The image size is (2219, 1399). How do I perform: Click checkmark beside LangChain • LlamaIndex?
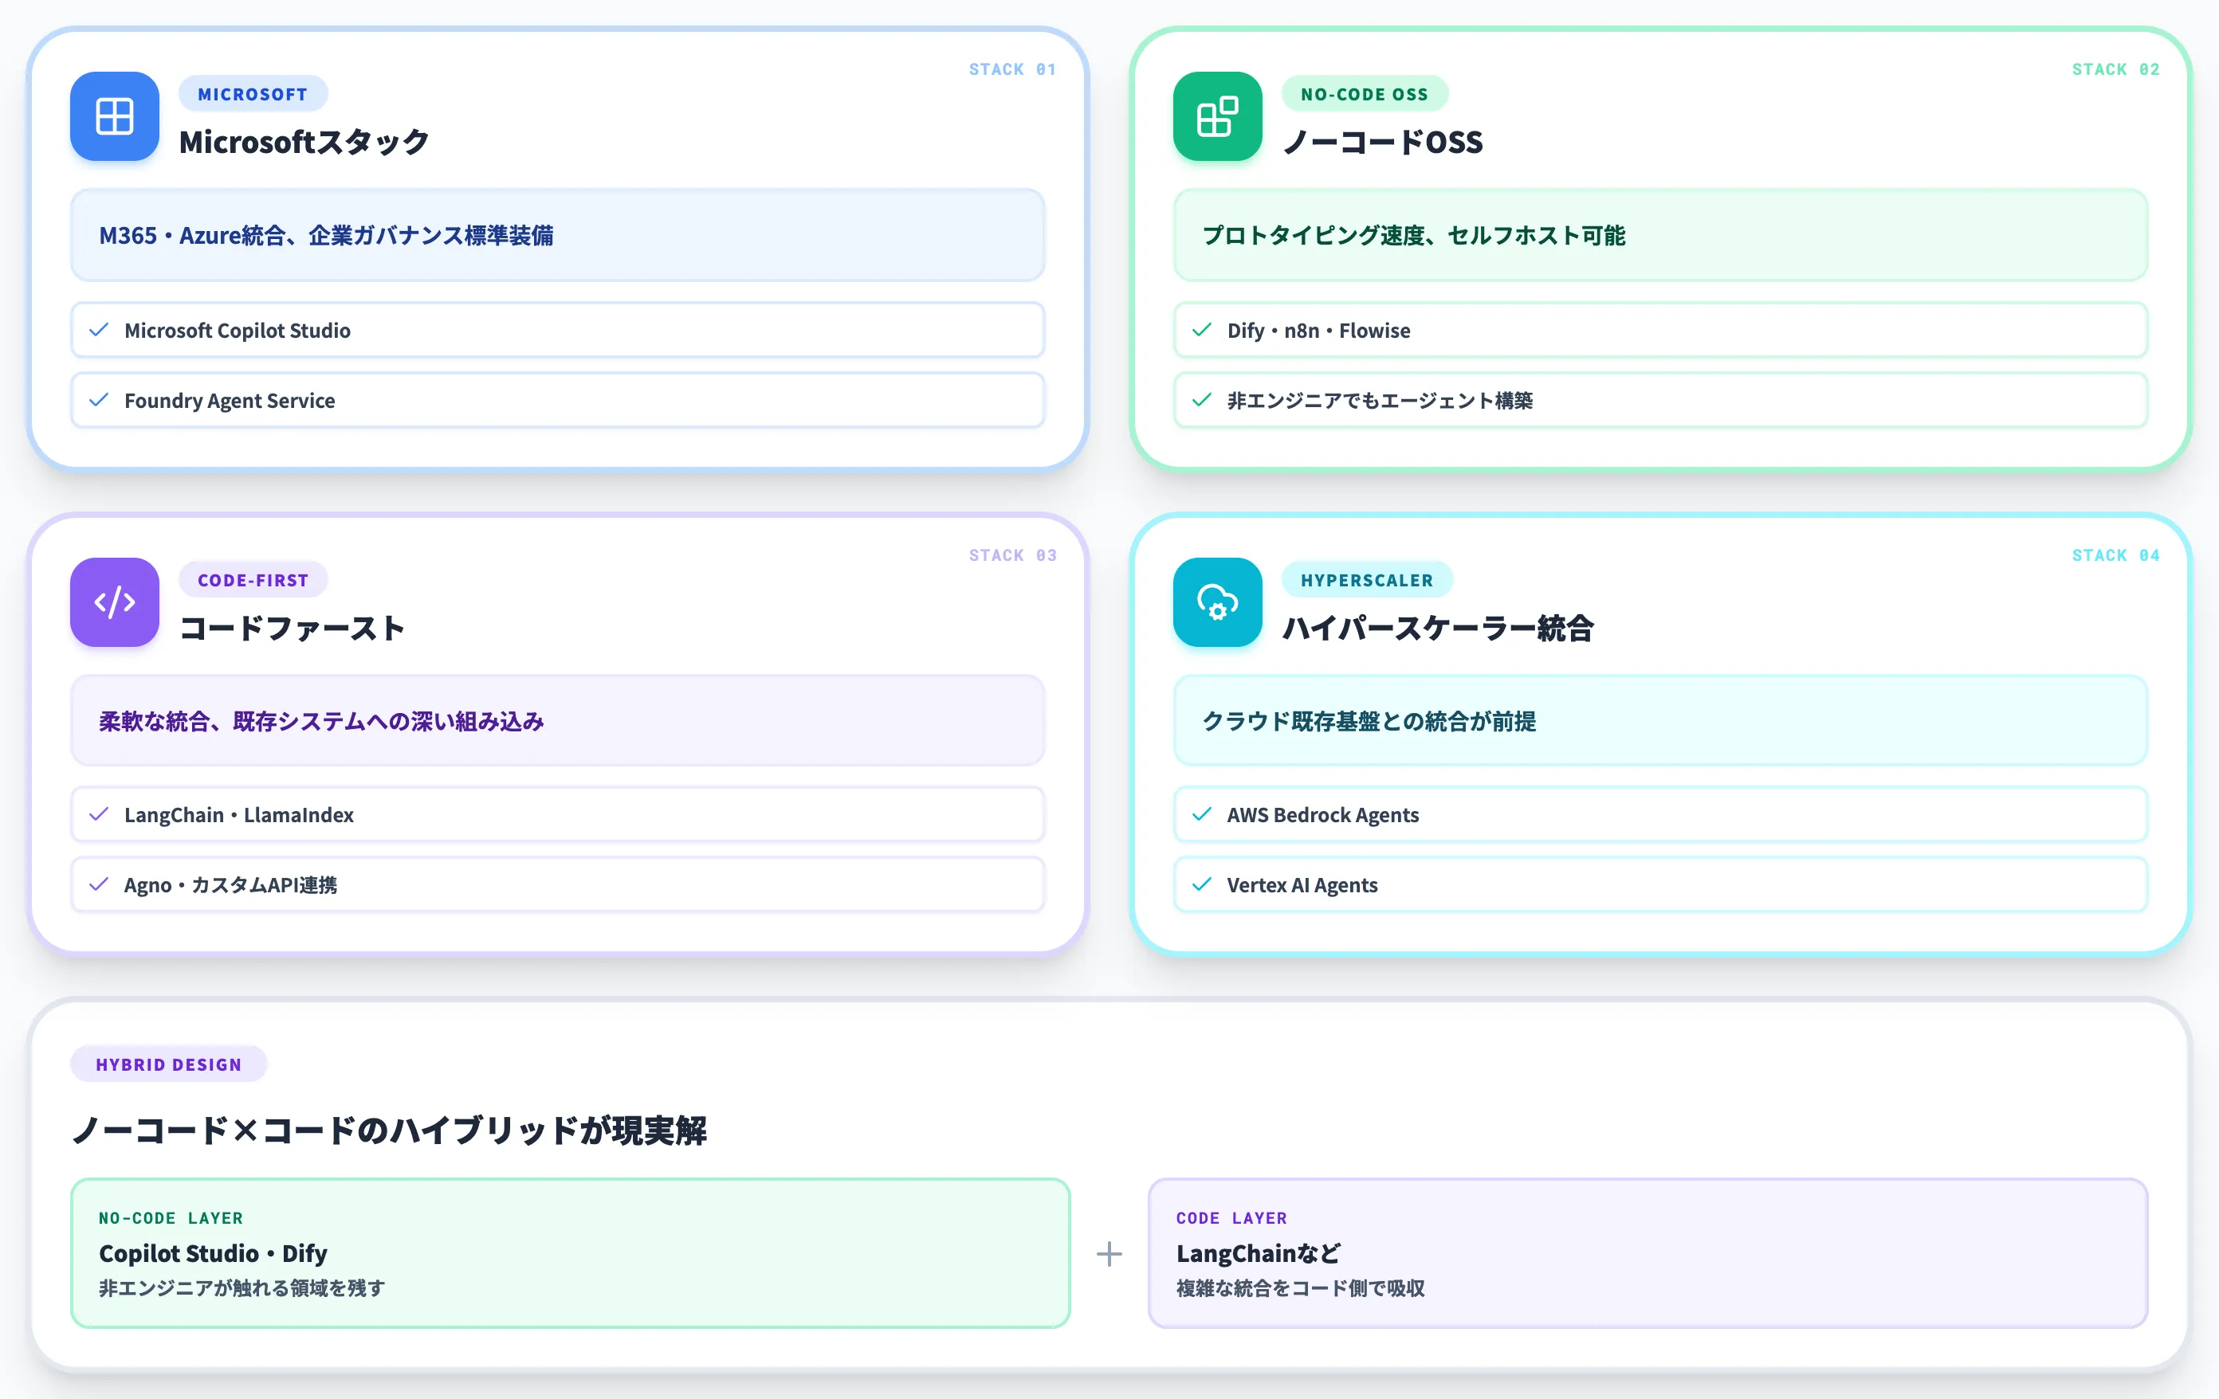coord(99,814)
